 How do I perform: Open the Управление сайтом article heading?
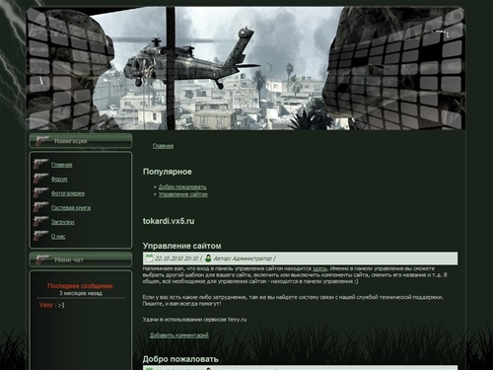181,246
